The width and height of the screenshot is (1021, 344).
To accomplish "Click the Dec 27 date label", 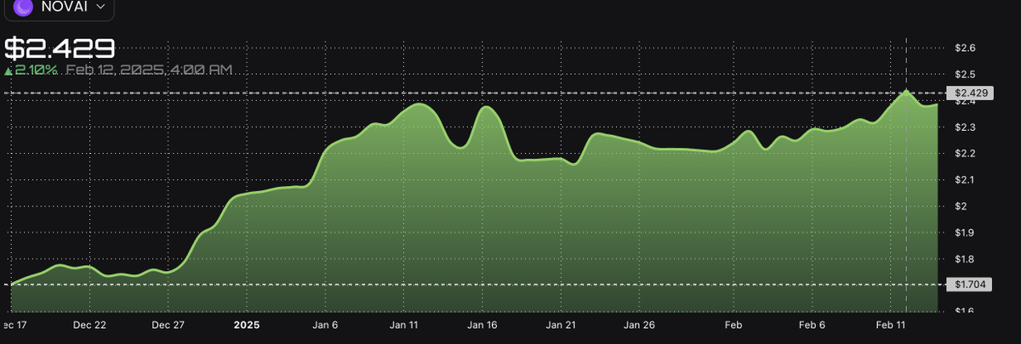I will (x=168, y=324).
